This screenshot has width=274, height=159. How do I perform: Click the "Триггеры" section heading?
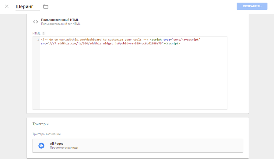[x=40, y=124]
